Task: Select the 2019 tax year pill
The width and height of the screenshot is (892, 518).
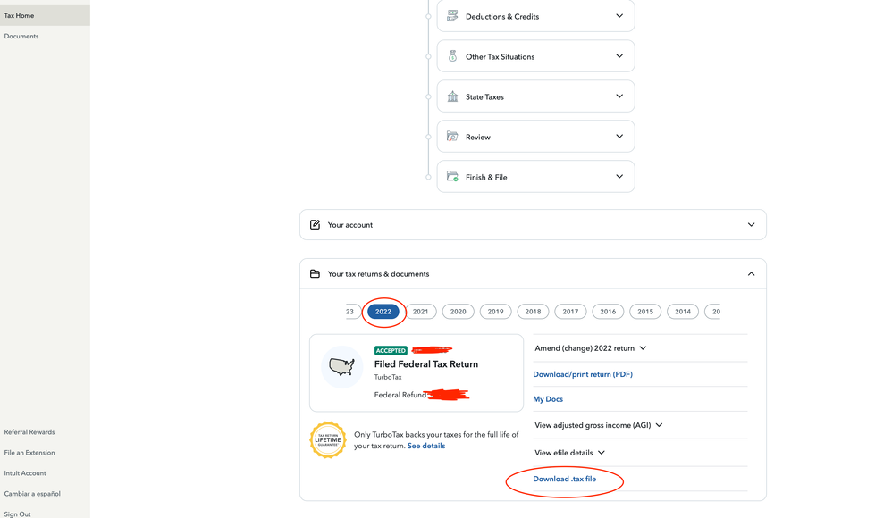Action: click(495, 312)
